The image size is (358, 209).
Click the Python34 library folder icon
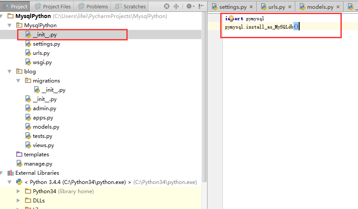(28, 191)
